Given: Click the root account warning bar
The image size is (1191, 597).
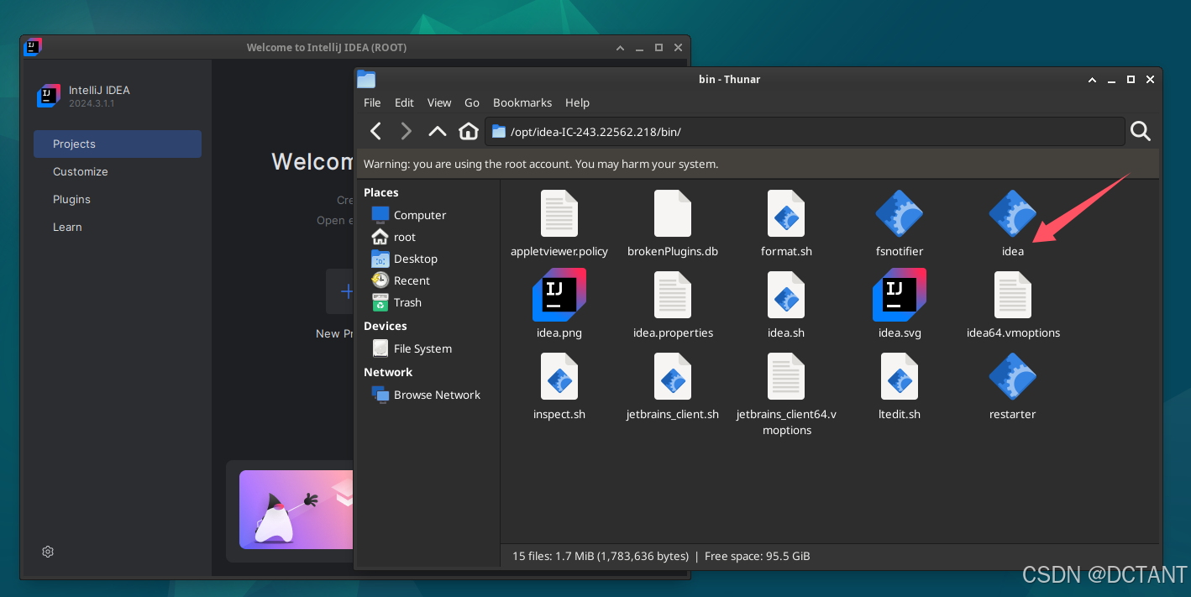Looking at the screenshot, I should click(x=758, y=164).
